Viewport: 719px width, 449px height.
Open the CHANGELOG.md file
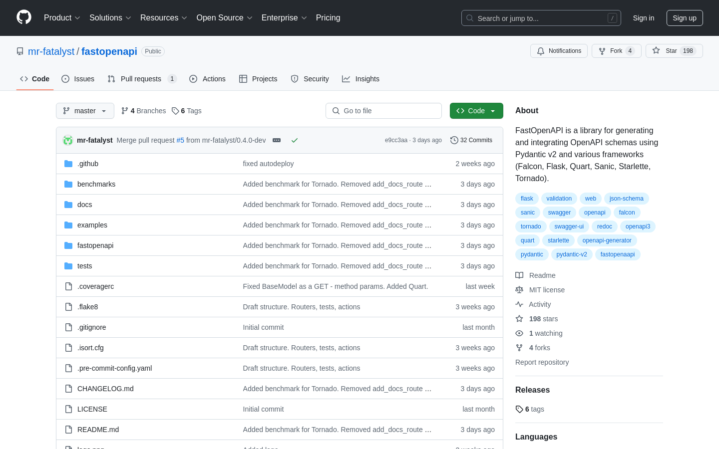(x=105, y=389)
